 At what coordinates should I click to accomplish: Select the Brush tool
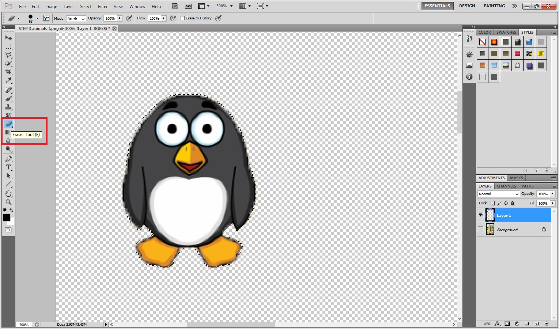8,98
